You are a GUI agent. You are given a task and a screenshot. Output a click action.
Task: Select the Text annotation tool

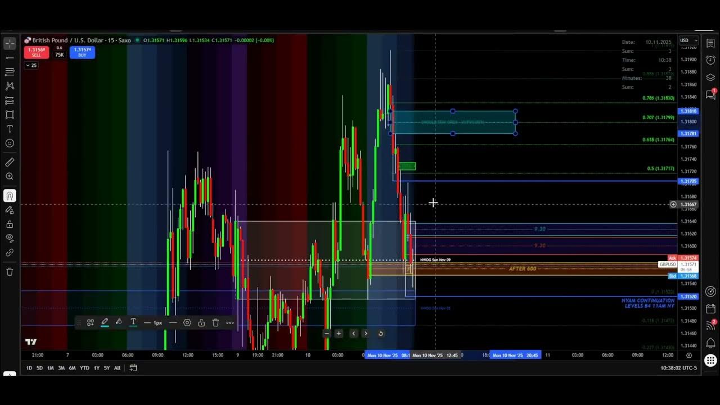pyautogui.click(x=10, y=129)
